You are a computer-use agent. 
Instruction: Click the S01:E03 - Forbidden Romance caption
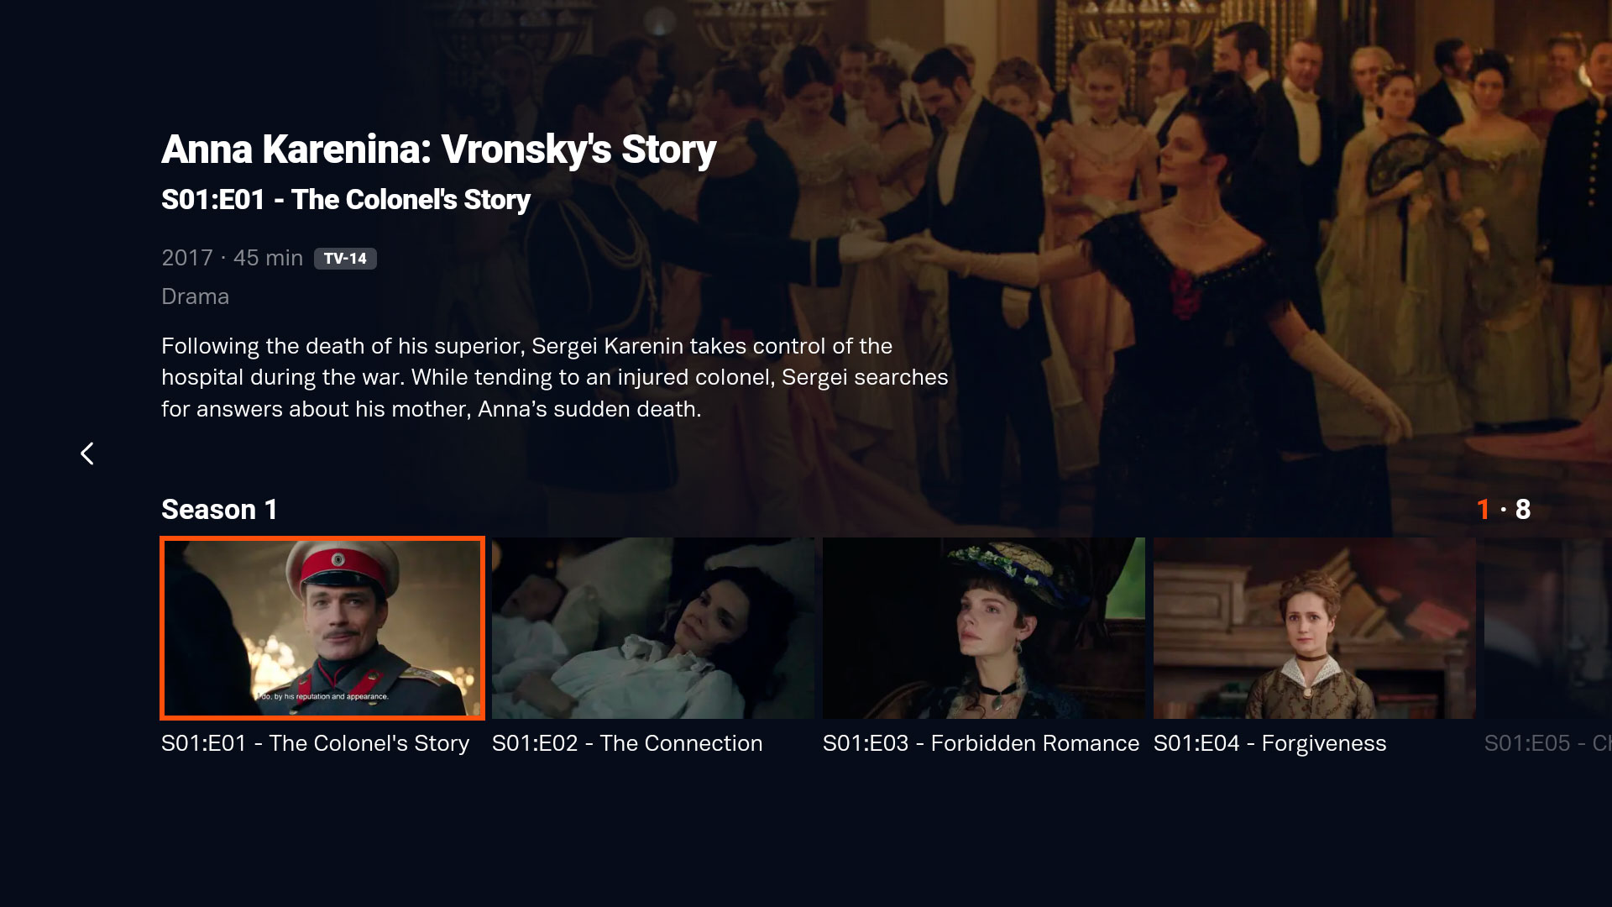pyautogui.click(x=981, y=743)
